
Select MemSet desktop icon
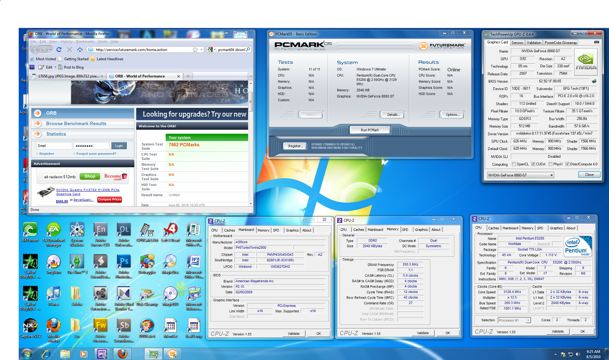pyautogui.click(x=171, y=328)
